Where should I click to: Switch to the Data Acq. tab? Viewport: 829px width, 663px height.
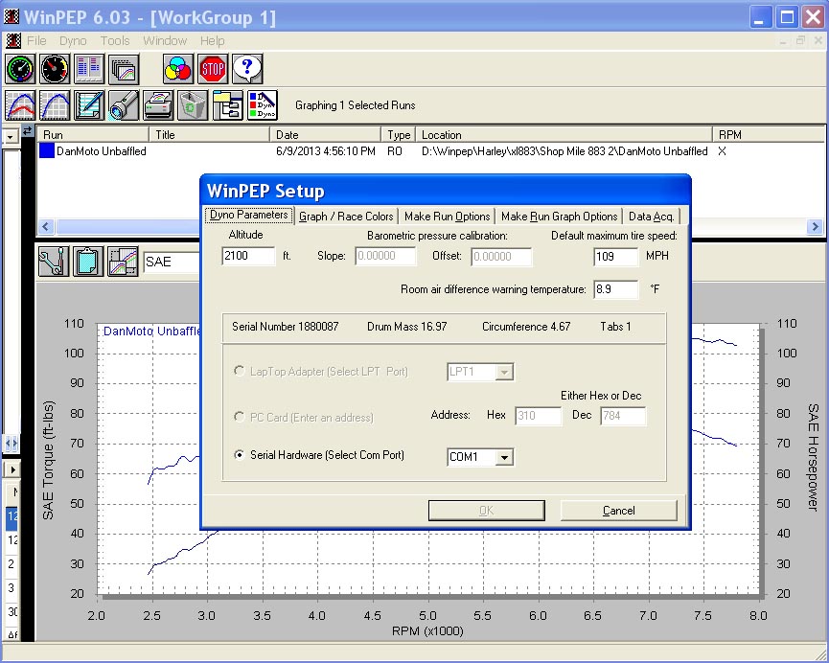point(651,217)
